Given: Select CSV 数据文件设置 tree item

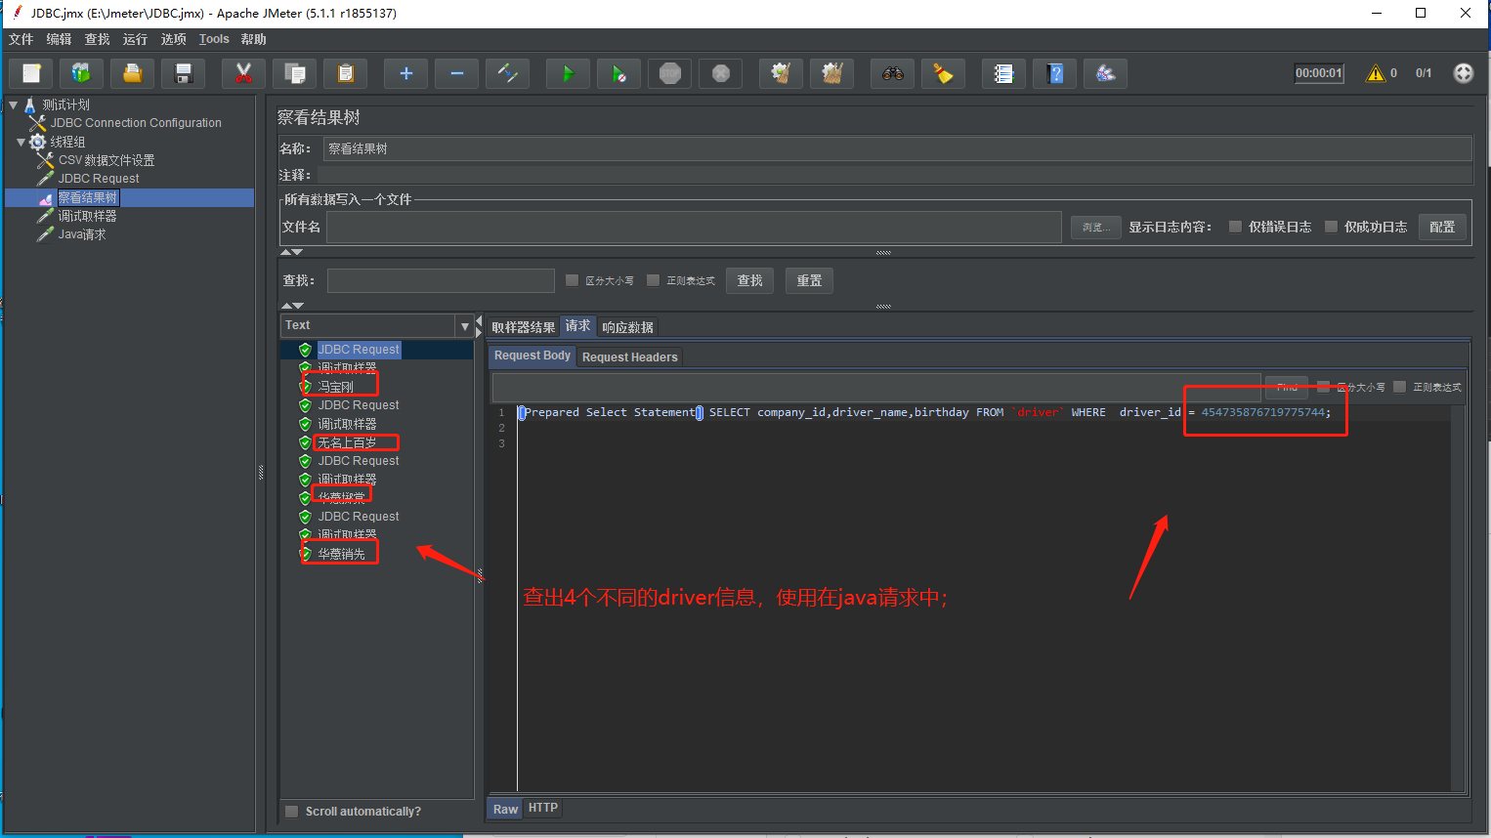Looking at the screenshot, I should (106, 160).
